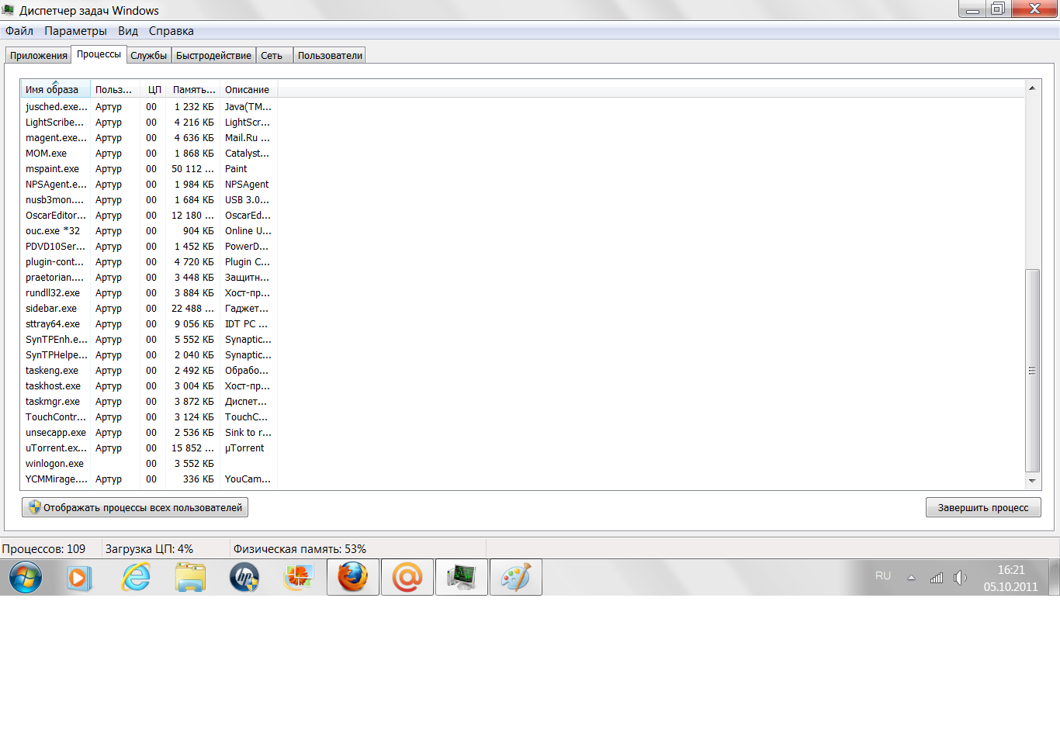Switch to the Приложения tab
1060x743 pixels.
click(x=39, y=56)
